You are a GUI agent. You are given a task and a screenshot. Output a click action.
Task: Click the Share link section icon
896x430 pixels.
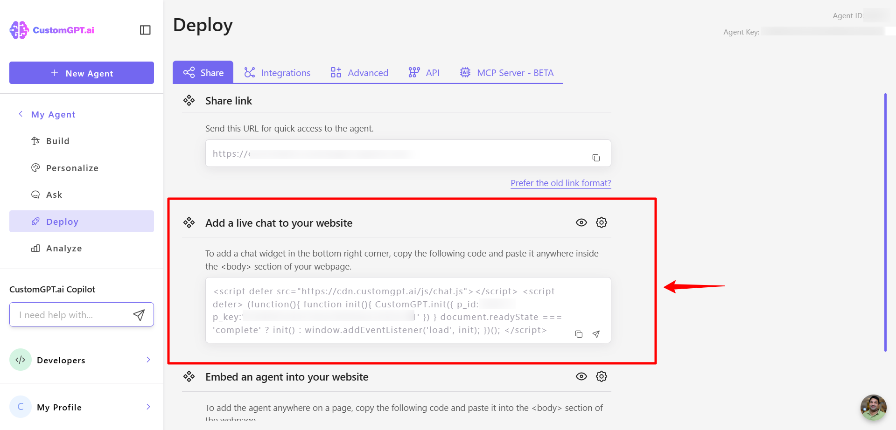(x=189, y=100)
